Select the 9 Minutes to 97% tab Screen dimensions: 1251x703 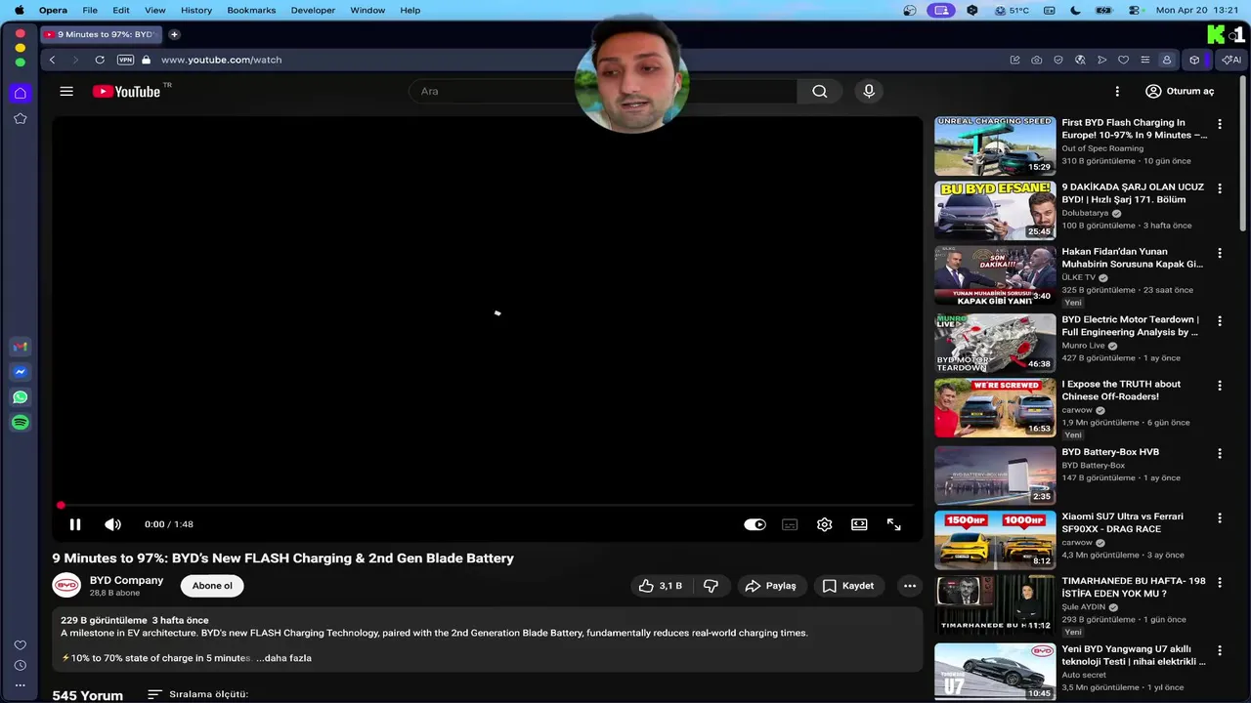point(102,34)
